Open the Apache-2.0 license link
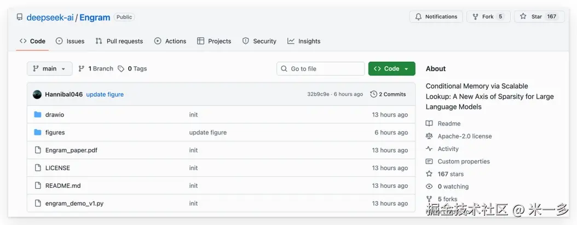 (464, 136)
